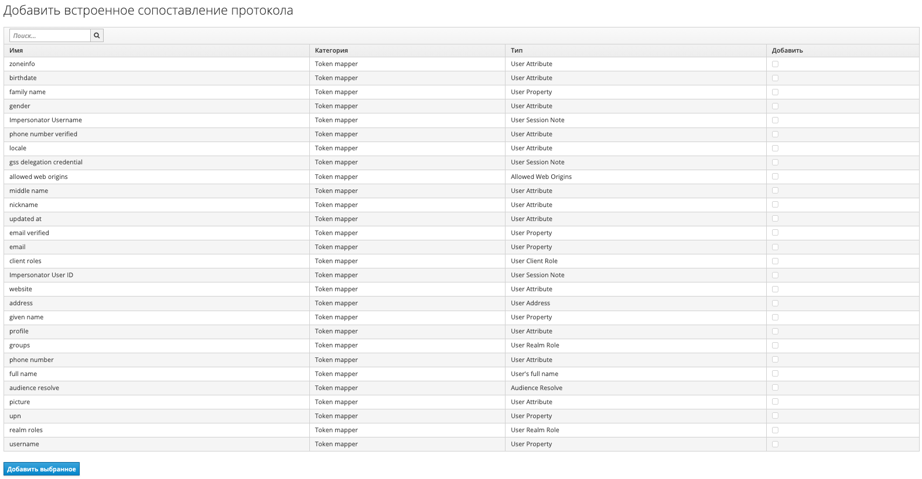Select the family name checkbox
The height and width of the screenshot is (479, 922).
click(775, 92)
